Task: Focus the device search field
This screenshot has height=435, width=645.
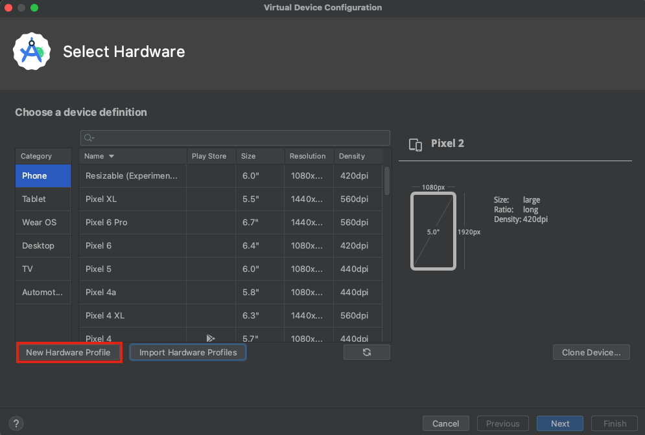Action: coord(235,138)
